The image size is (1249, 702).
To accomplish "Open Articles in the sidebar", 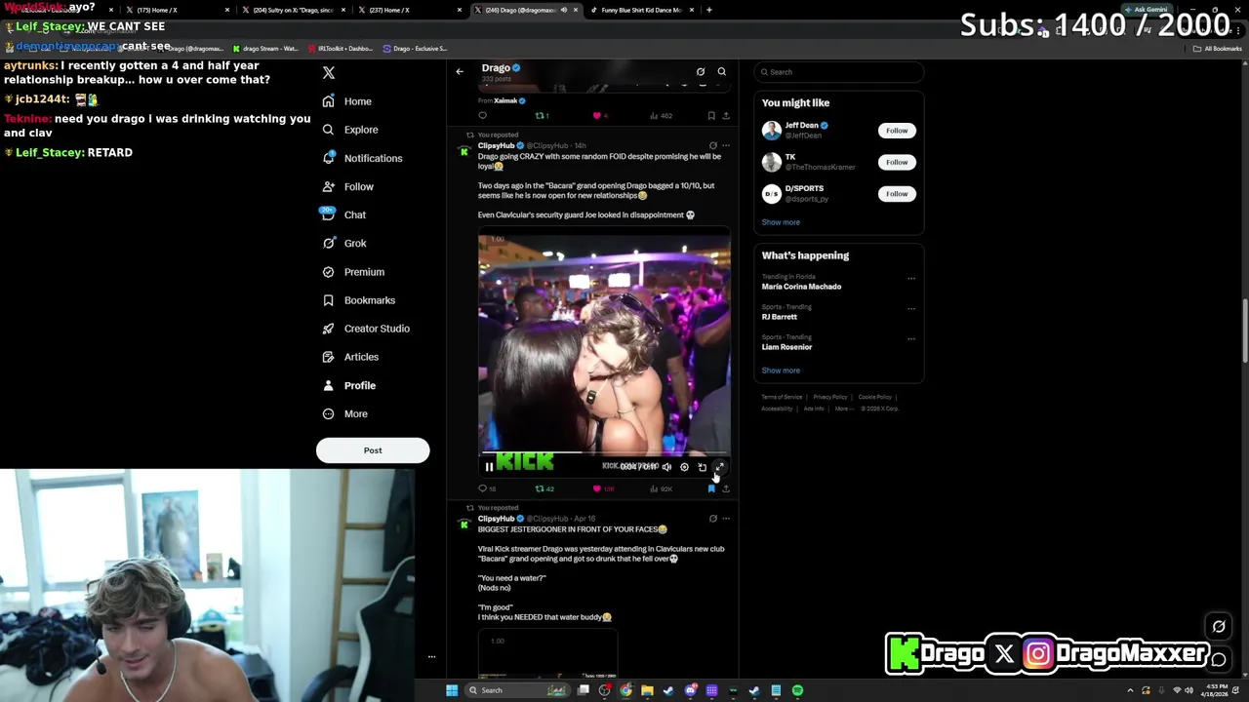I will (349, 357).
